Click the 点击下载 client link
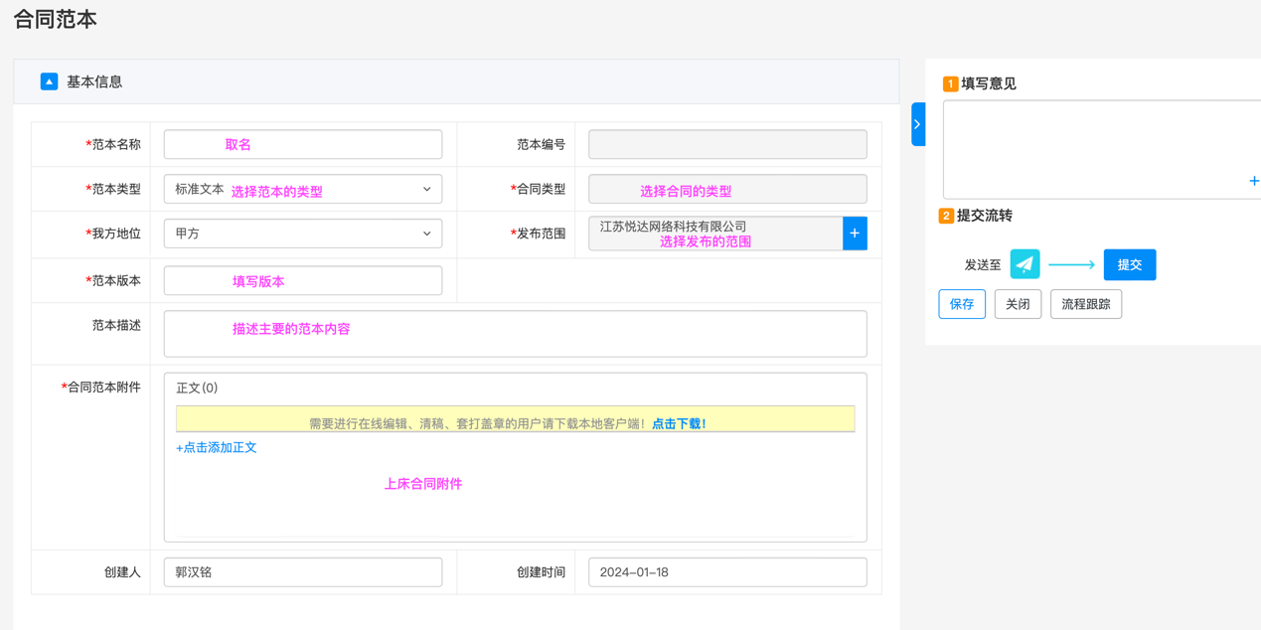 679,423
